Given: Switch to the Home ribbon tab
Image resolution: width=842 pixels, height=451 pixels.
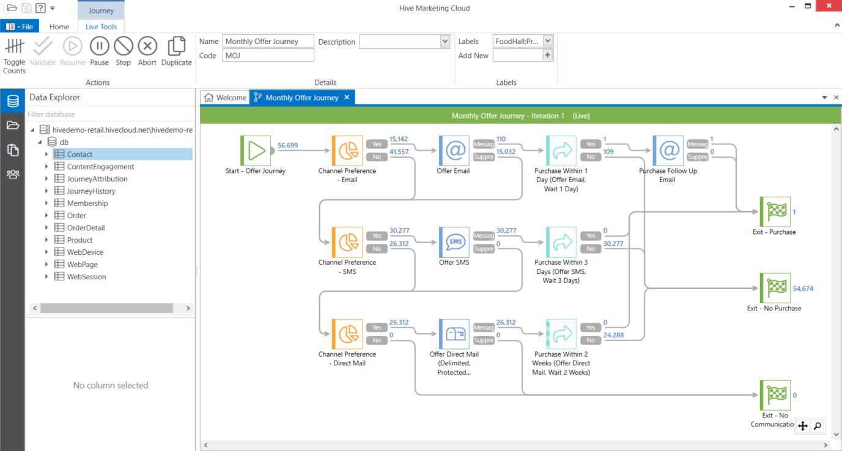Looking at the screenshot, I should (x=59, y=26).
